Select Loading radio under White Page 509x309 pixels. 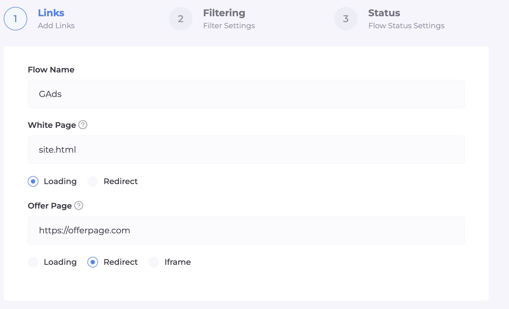point(33,181)
